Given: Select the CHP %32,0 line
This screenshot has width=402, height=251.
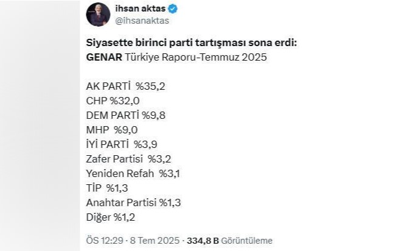Looking at the screenshot, I should [113, 101].
